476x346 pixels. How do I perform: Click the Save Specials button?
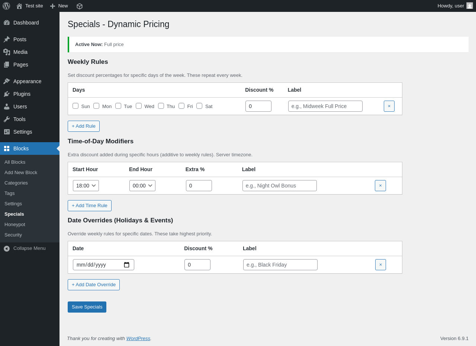87,307
